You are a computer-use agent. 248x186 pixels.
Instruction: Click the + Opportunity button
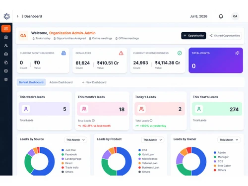pyautogui.click(x=193, y=36)
